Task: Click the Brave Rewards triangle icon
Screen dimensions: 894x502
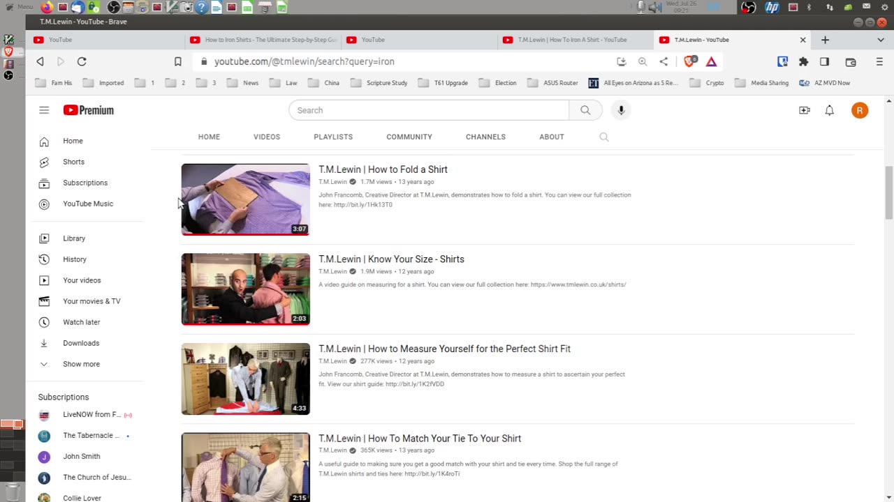Action: click(x=711, y=61)
